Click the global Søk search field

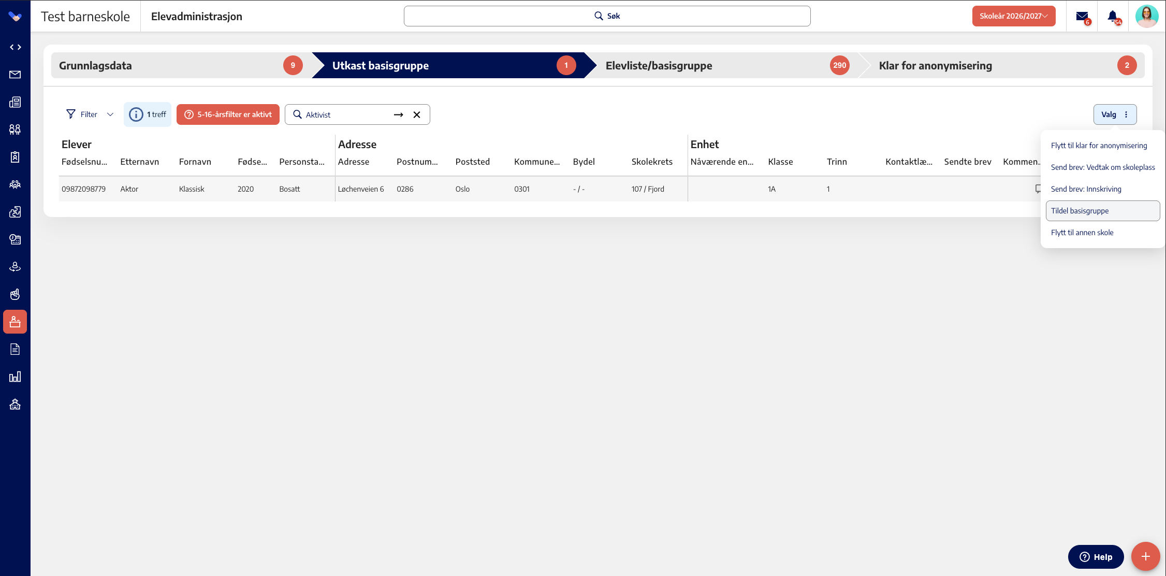pos(607,16)
